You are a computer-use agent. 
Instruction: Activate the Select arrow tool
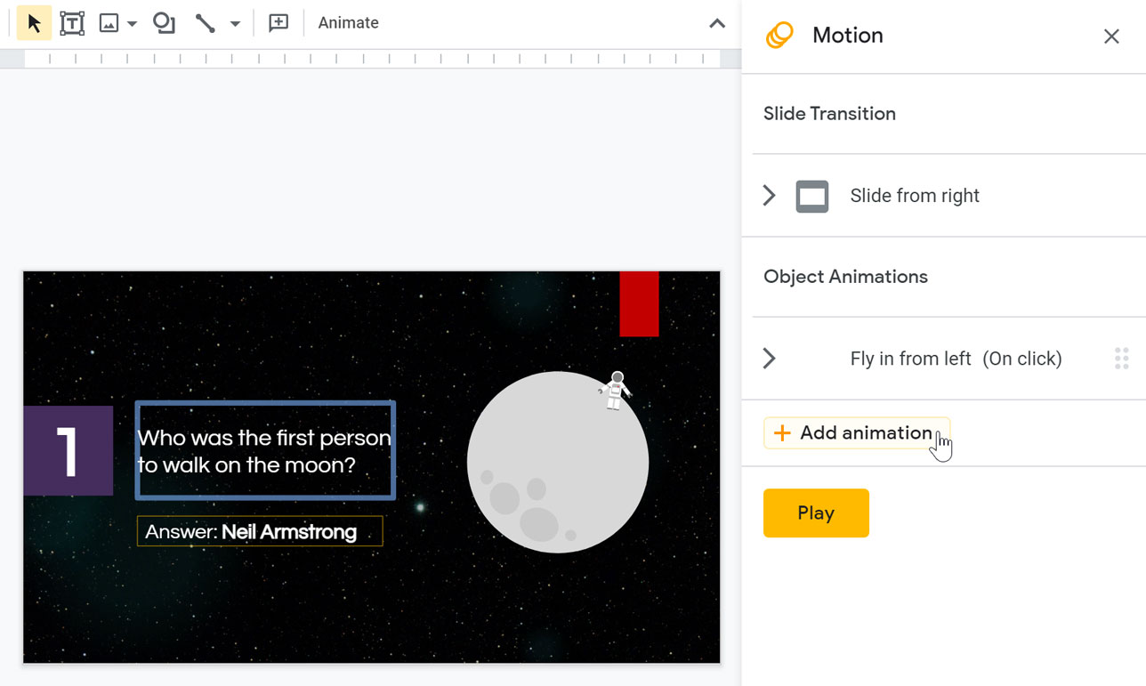click(x=33, y=22)
